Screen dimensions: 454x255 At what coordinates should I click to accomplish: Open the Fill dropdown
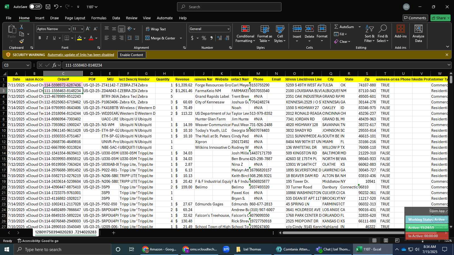coord(340,34)
